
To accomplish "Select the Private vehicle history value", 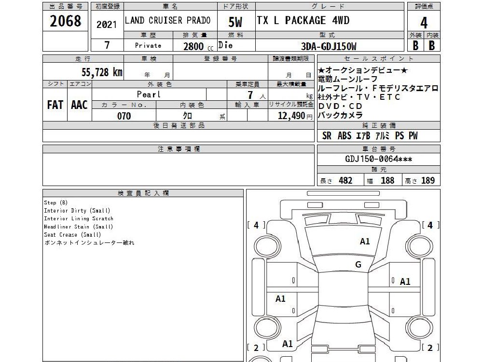I will 148,46.
